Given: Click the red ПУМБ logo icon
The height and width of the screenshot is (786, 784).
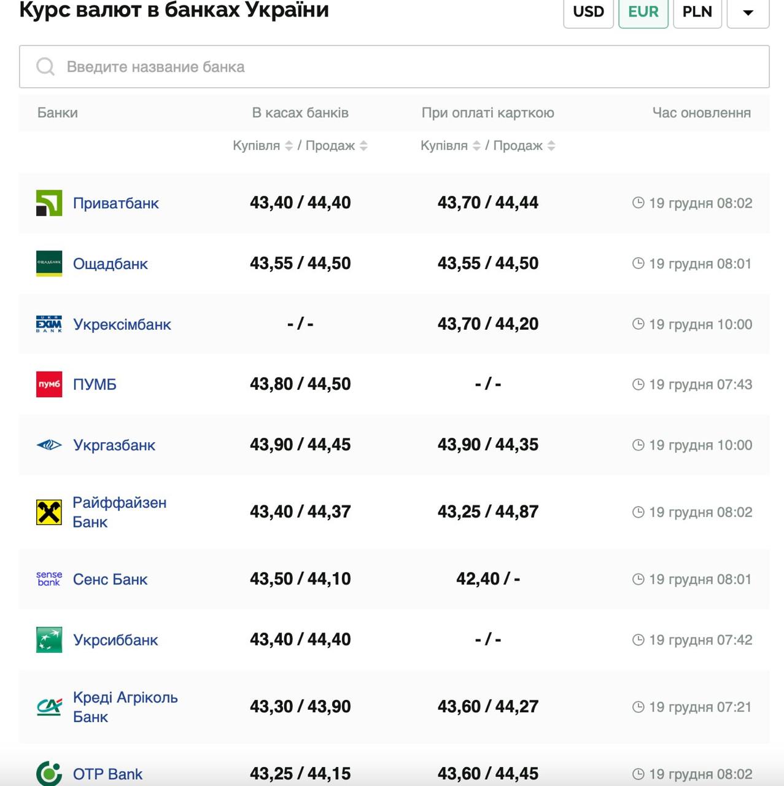Looking at the screenshot, I should 49,384.
